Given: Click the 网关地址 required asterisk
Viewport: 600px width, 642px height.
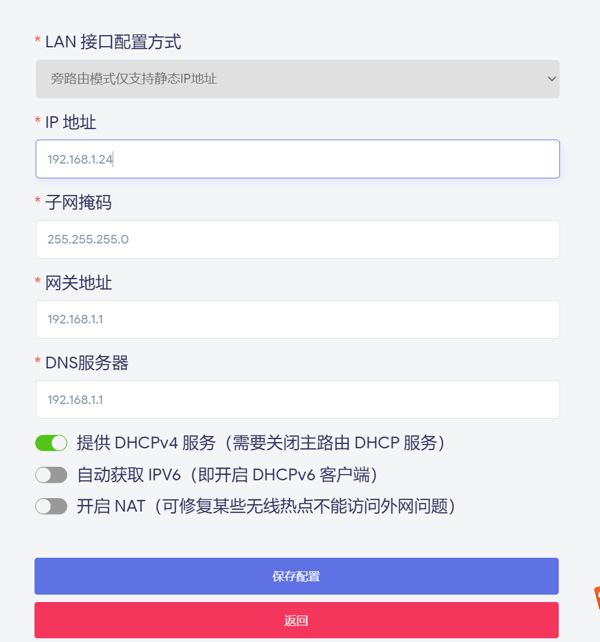Looking at the screenshot, I should click(x=37, y=283).
